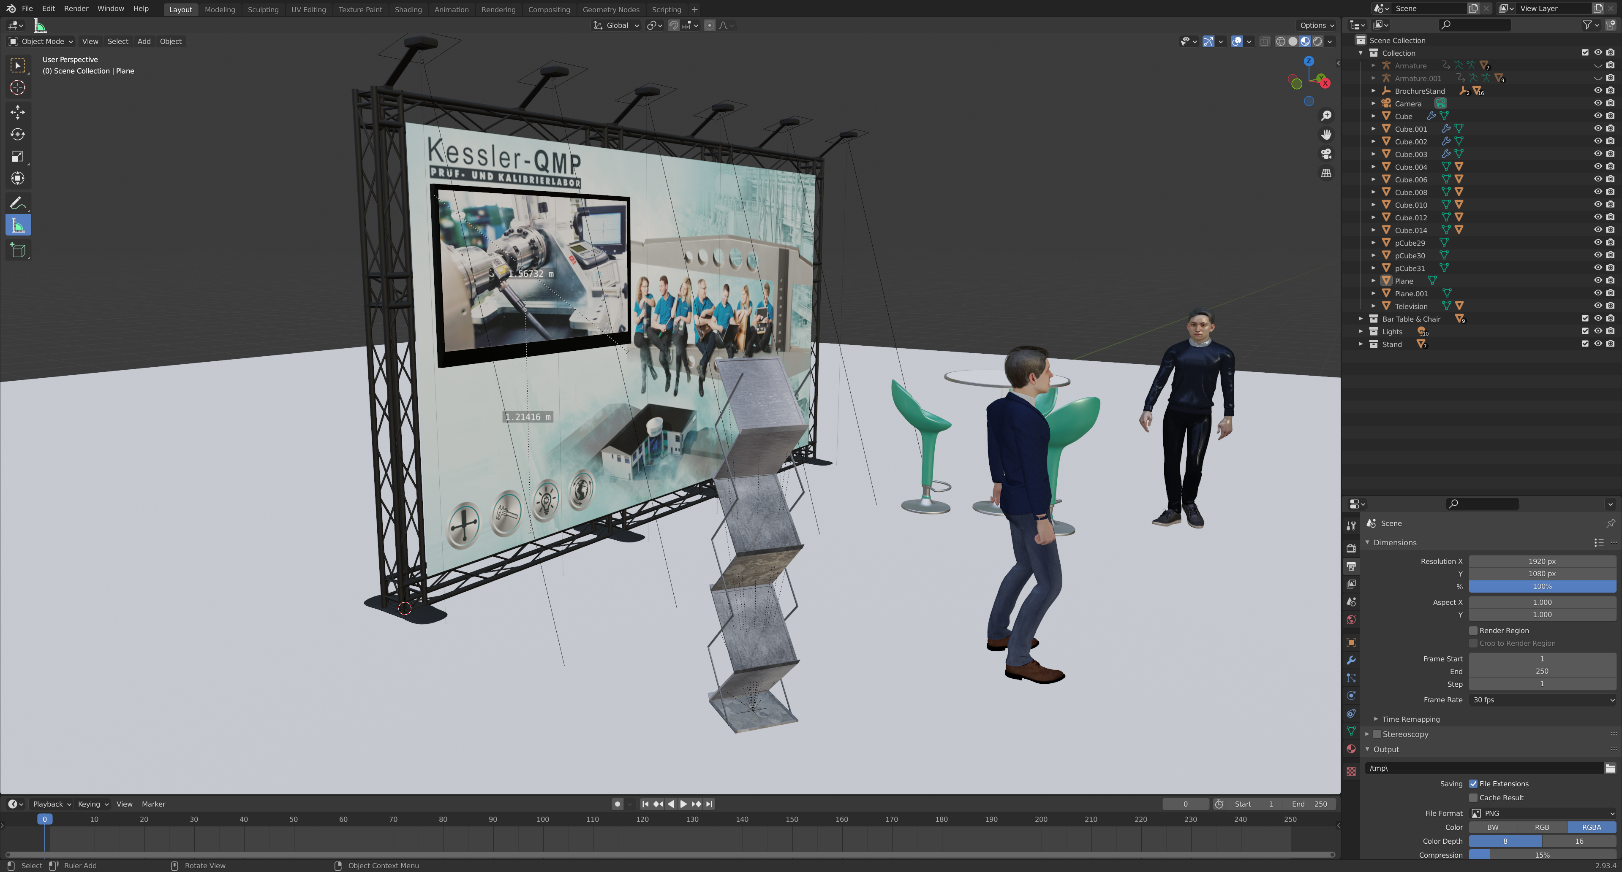Toggle camera view icon in viewport
This screenshot has width=1622, height=872.
[x=1326, y=154]
